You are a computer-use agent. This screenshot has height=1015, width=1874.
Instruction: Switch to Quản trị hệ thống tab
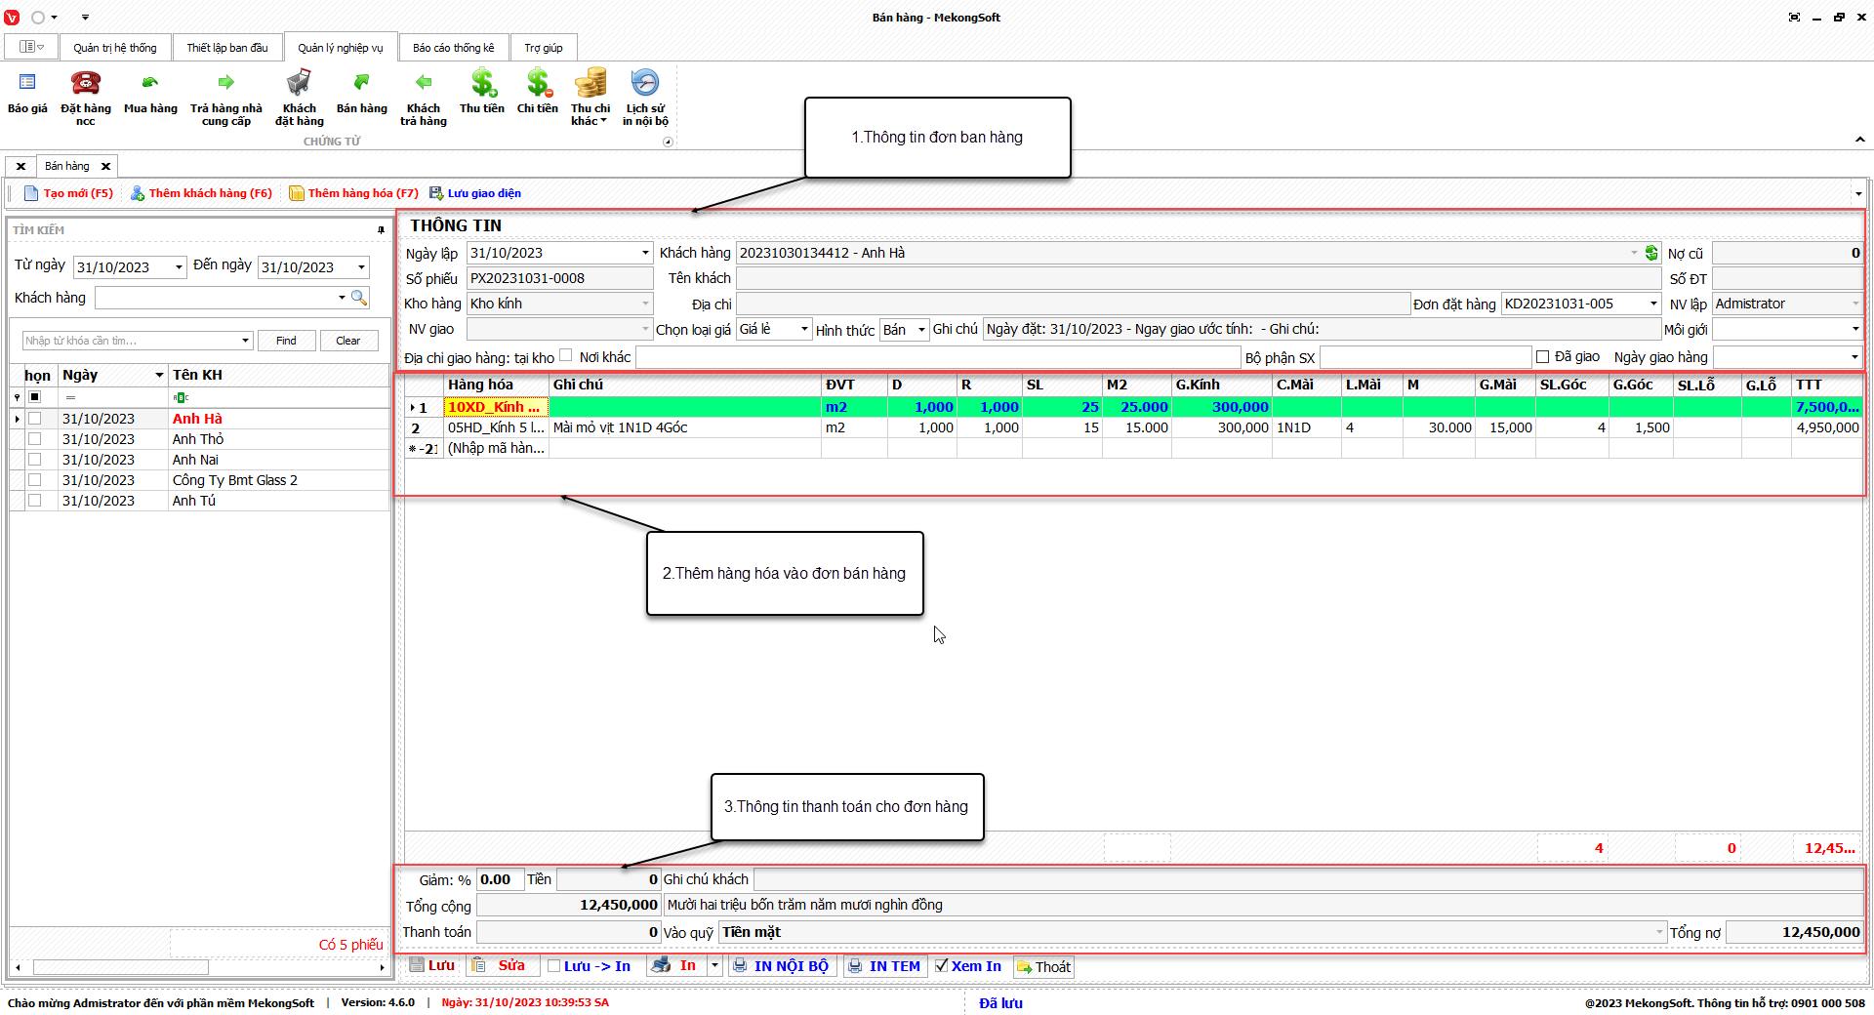[x=115, y=48]
